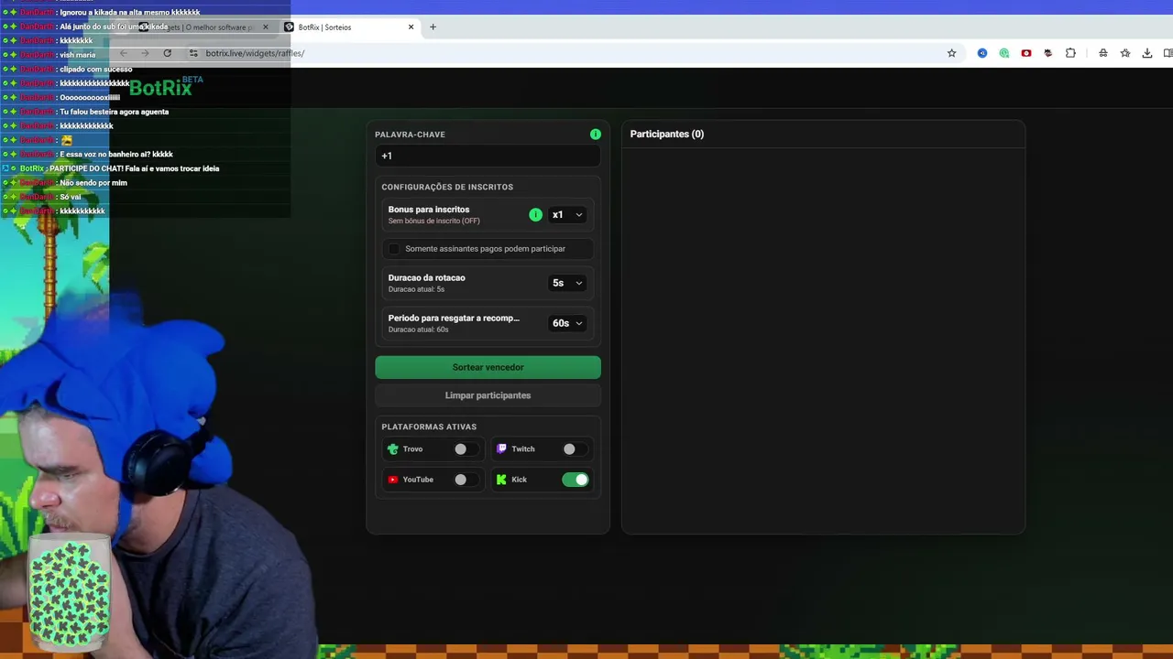Close the 'O melhor software' tab

(x=266, y=27)
